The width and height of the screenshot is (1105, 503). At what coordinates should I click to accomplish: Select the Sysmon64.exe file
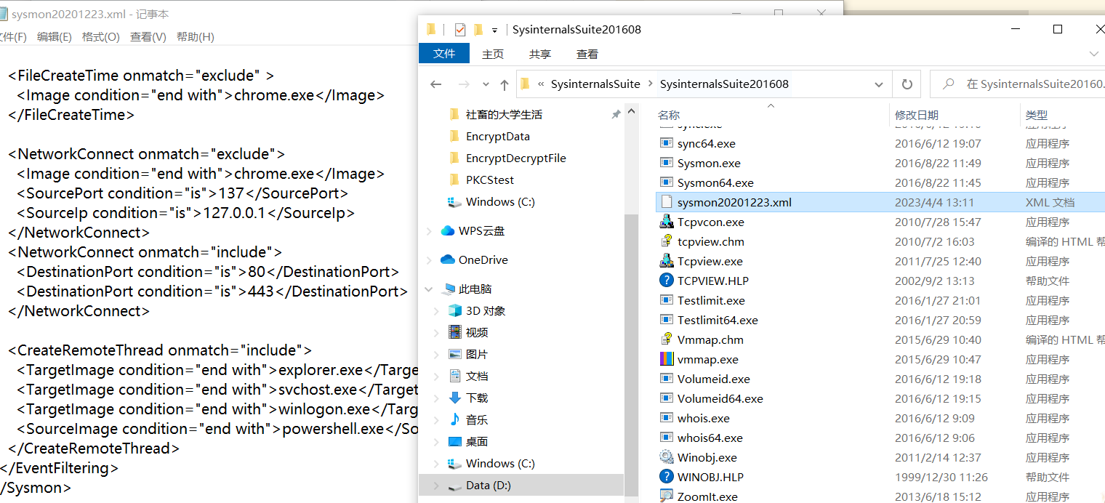pyautogui.click(x=715, y=183)
